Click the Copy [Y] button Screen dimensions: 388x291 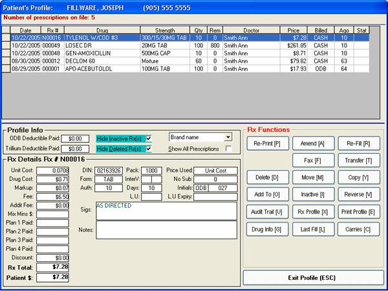[x=359, y=177]
